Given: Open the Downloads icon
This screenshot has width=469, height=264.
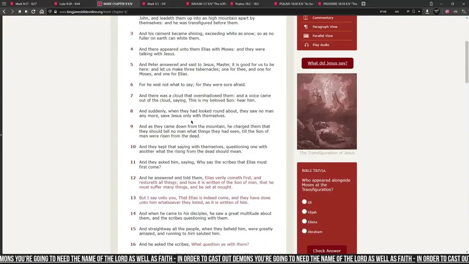Looking at the screenshot, I should coord(427,11).
